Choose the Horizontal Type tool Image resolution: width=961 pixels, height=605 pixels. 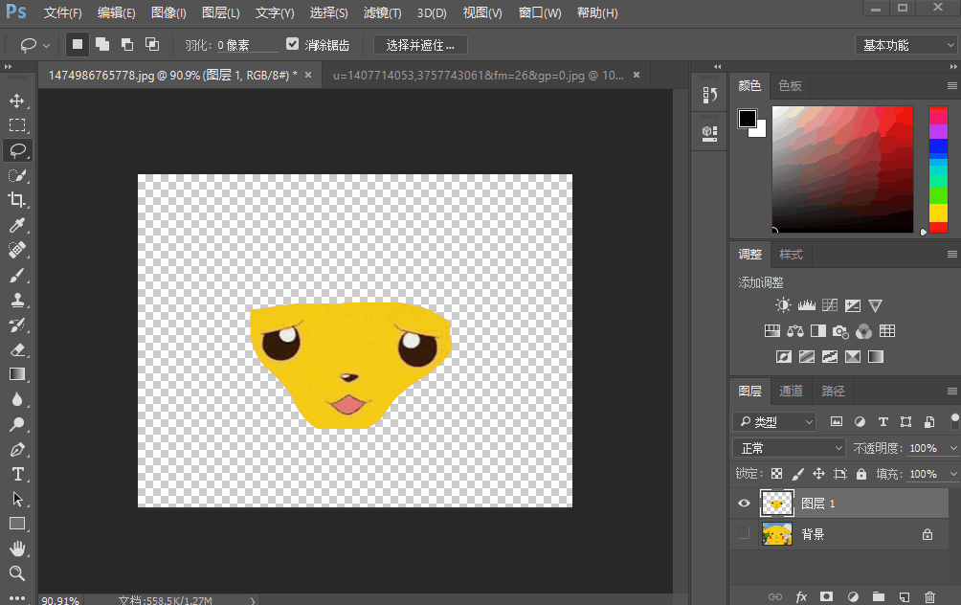[x=17, y=475]
